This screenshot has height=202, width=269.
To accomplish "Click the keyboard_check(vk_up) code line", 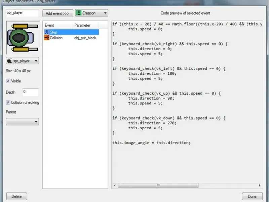I will coord(166,93).
